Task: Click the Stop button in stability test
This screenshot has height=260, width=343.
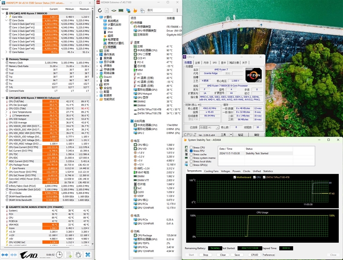Action: [205, 255]
